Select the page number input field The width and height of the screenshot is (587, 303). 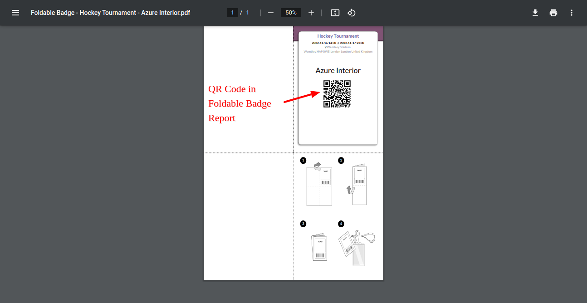233,13
